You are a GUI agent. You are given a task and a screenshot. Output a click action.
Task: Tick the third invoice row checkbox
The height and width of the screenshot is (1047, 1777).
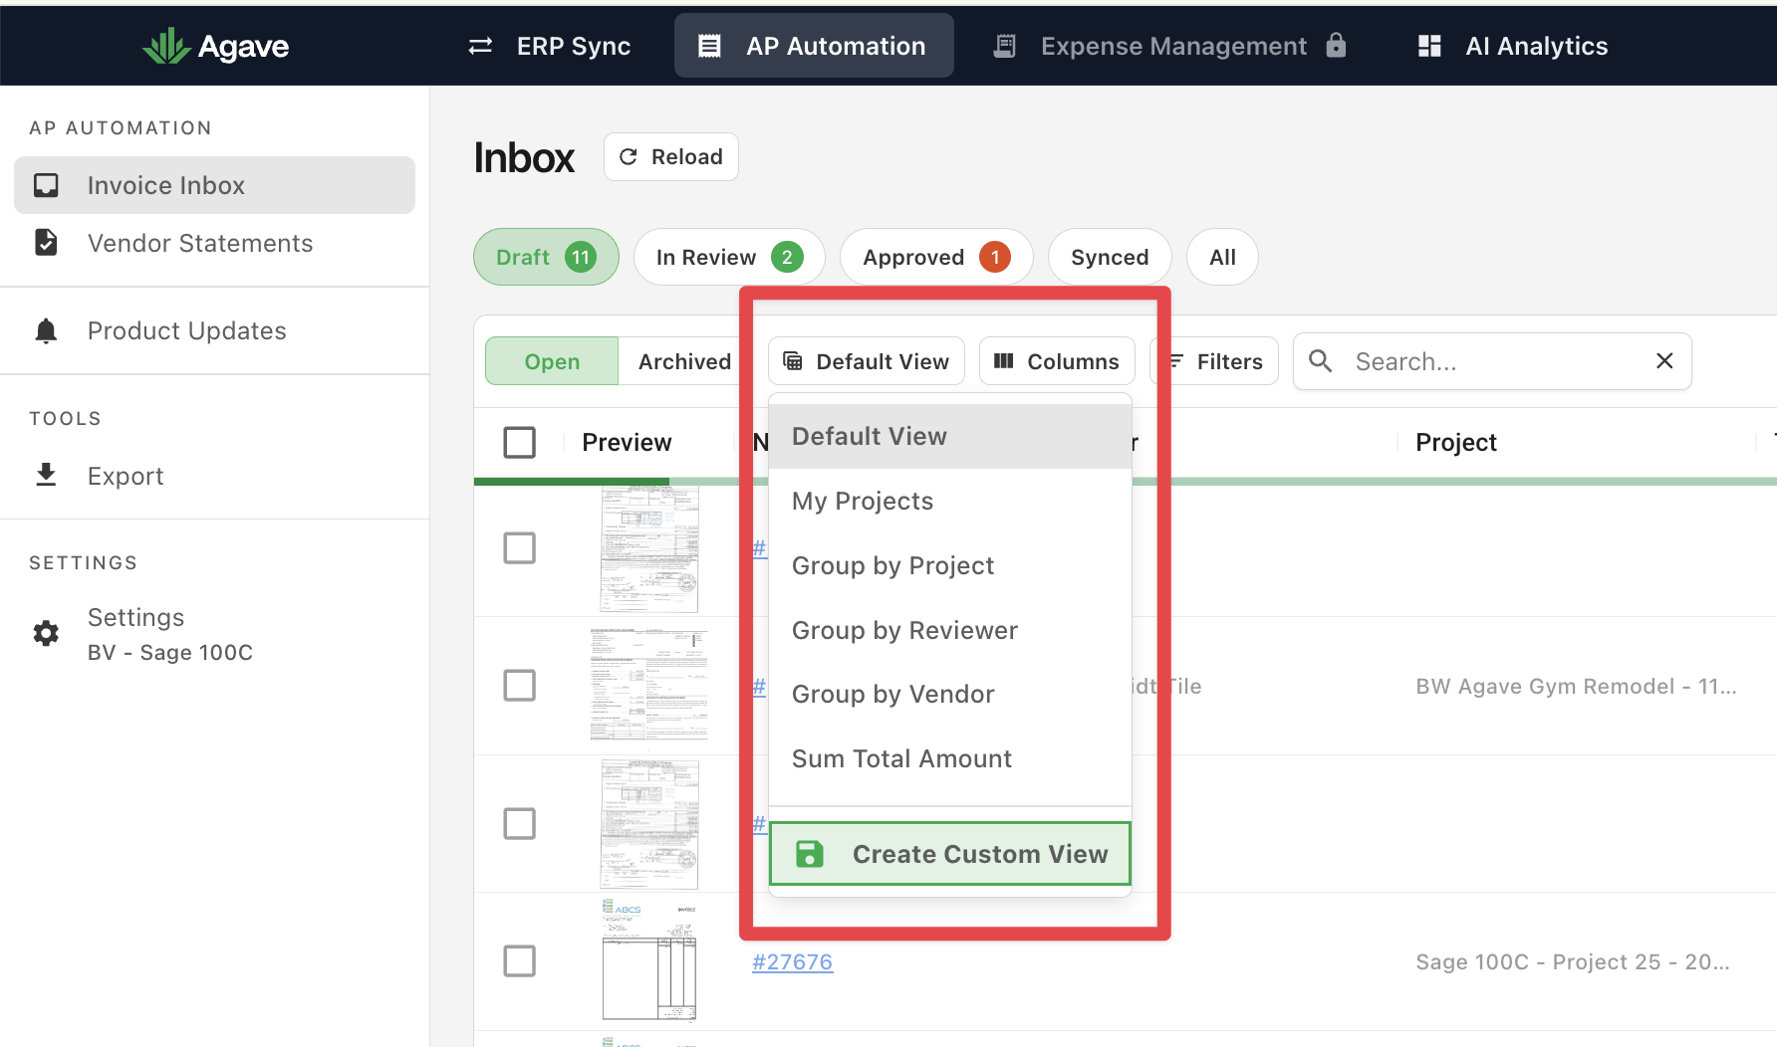point(519,823)
